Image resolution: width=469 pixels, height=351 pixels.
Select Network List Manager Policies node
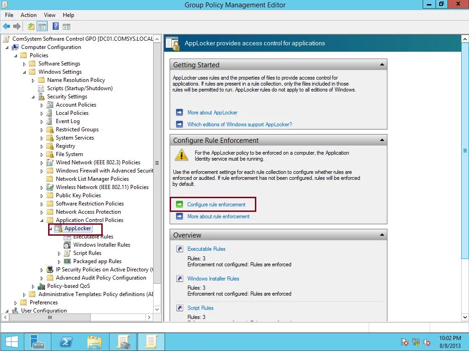coord(92,179)
